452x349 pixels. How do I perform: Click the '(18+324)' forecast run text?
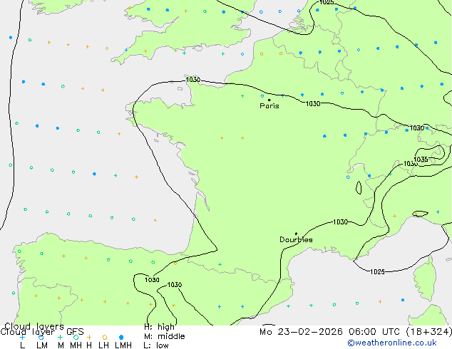click(429, 332)
